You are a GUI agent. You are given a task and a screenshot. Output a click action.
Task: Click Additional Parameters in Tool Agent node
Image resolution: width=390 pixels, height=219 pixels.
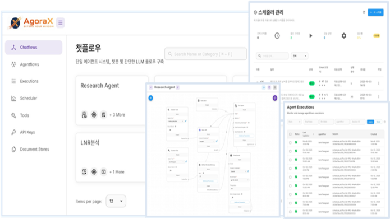[244, 136]
